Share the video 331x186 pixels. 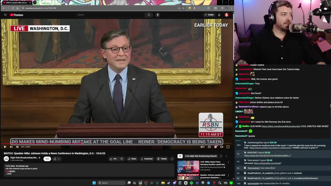click(132, 159)
